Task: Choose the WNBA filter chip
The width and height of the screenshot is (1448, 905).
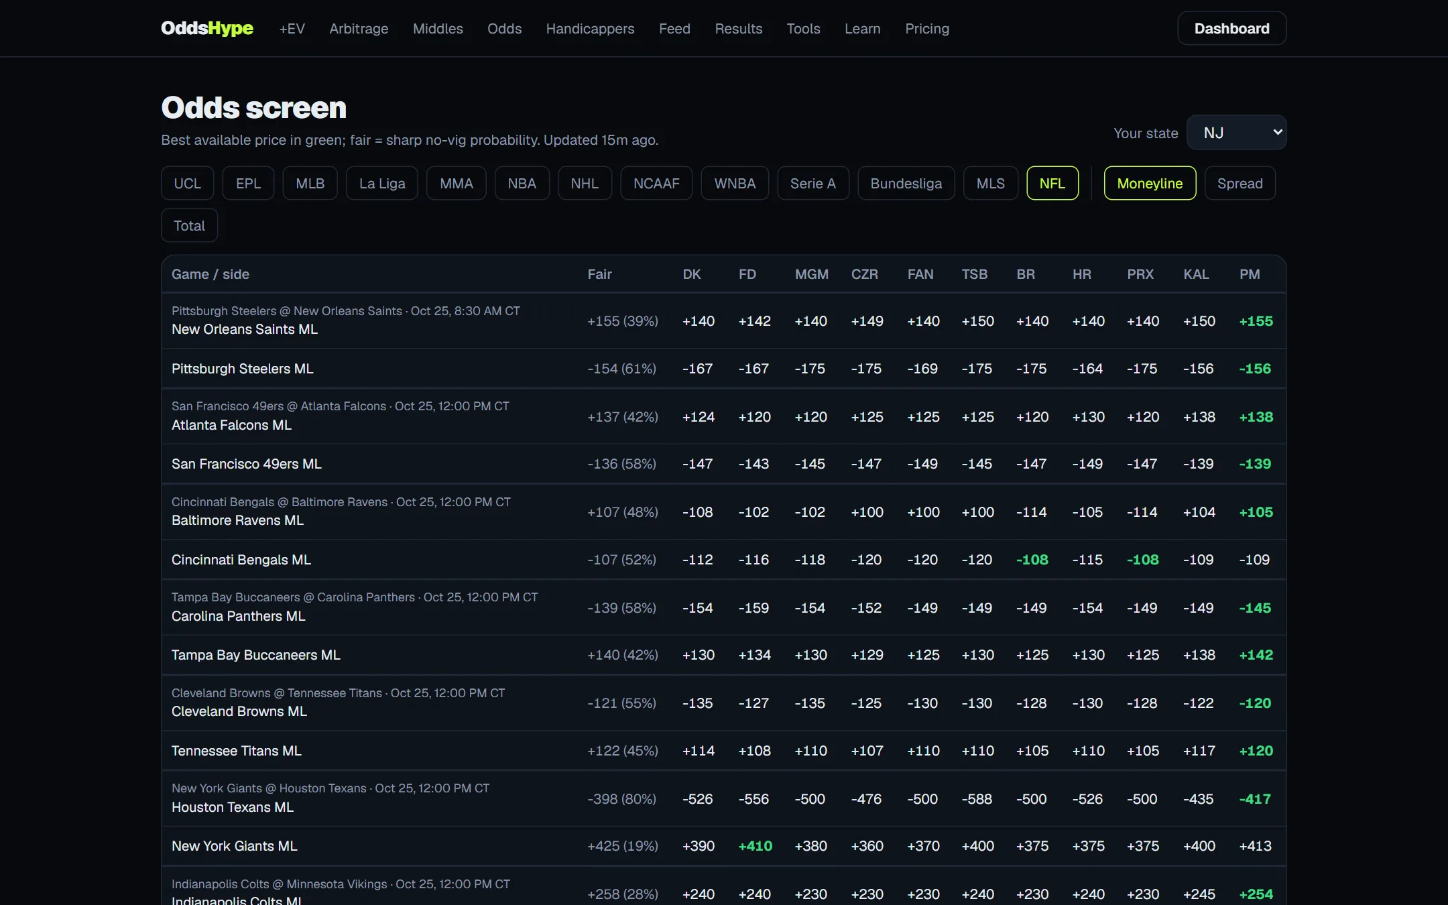Action: pyautogui.click(x=735, y=183)
